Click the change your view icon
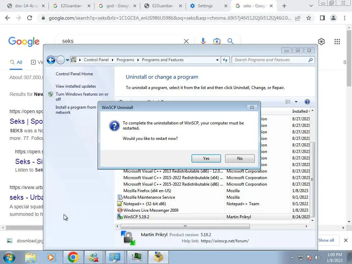 (x=288, y=102)
